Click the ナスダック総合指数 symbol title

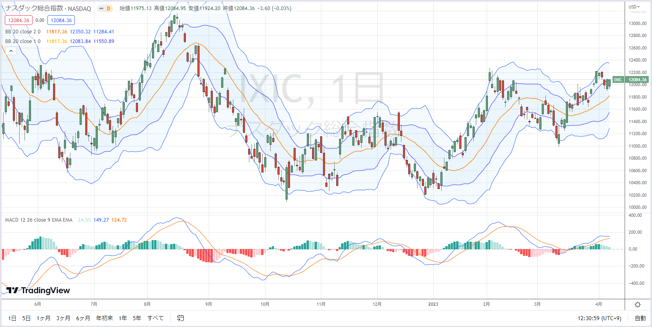click(34, 8)
